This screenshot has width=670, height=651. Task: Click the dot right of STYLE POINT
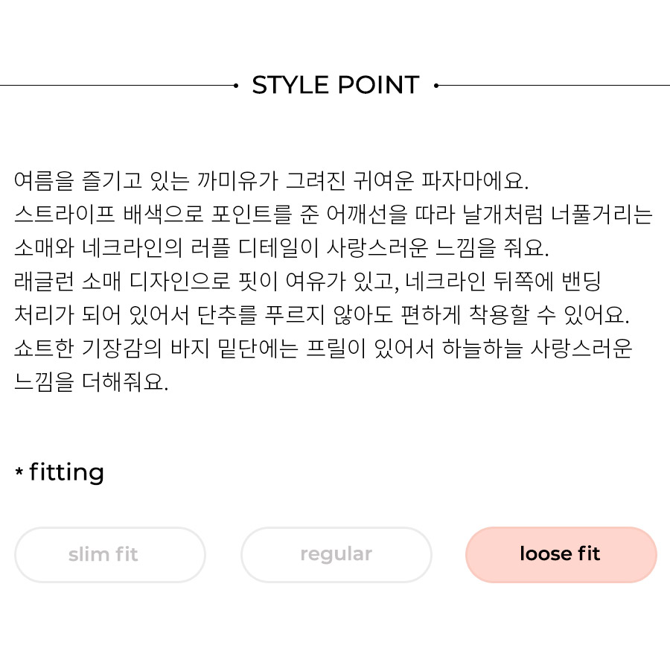coord(435,86)
